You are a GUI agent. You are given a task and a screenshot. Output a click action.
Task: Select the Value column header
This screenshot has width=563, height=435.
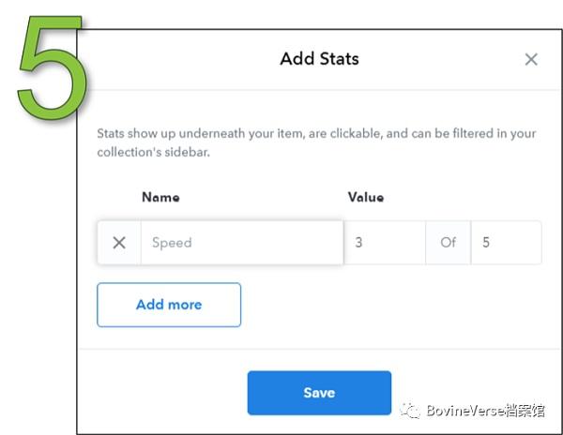pyautogui.click(x=365, y=198)
